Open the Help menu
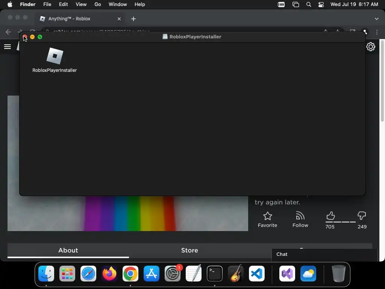385x289 pixels. (140, 5)
